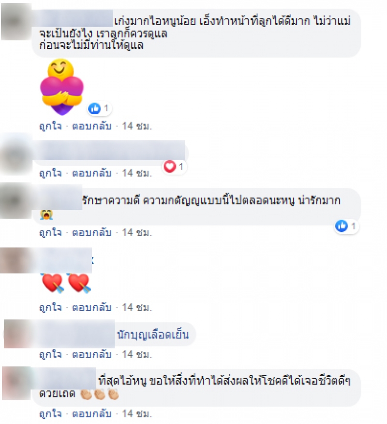Like the heart-emoji comment via ถูกใจ
The image size is (387, 424).
(x=50, y=307)
